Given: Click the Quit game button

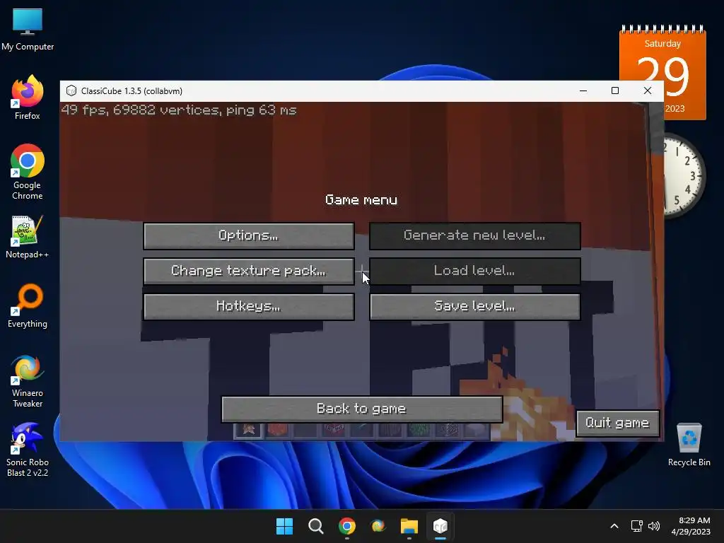Looking at the screenshot, I should 617,423.
